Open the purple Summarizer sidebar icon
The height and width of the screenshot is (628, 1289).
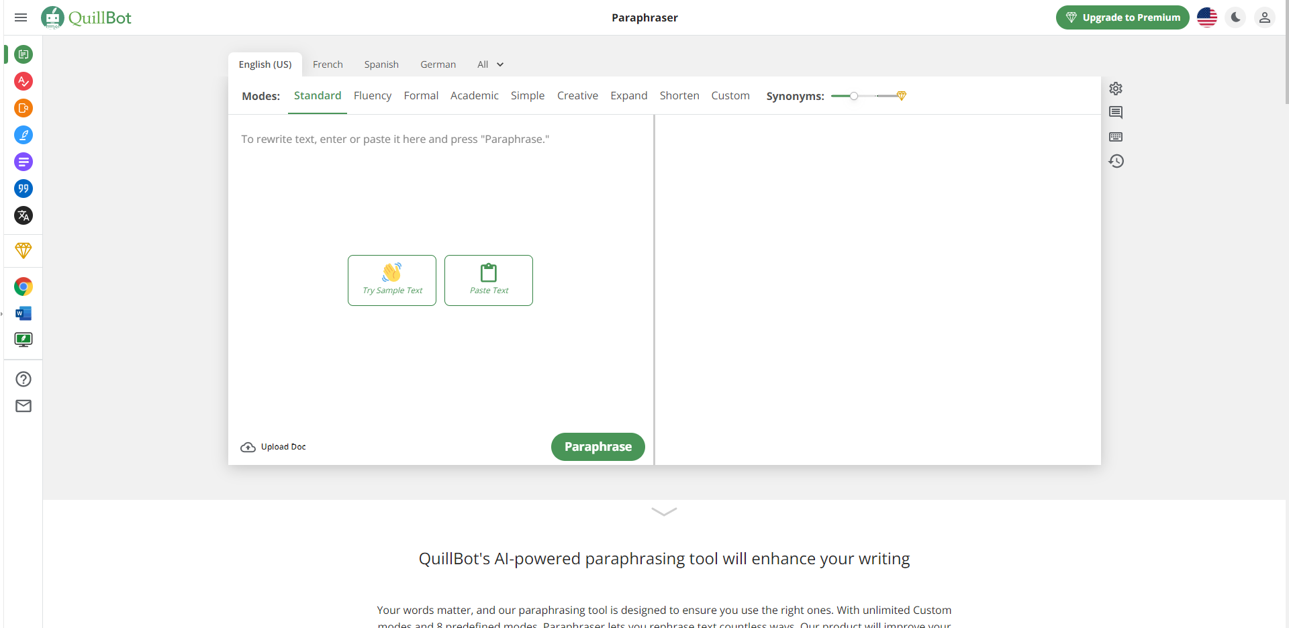coord(23,162)
